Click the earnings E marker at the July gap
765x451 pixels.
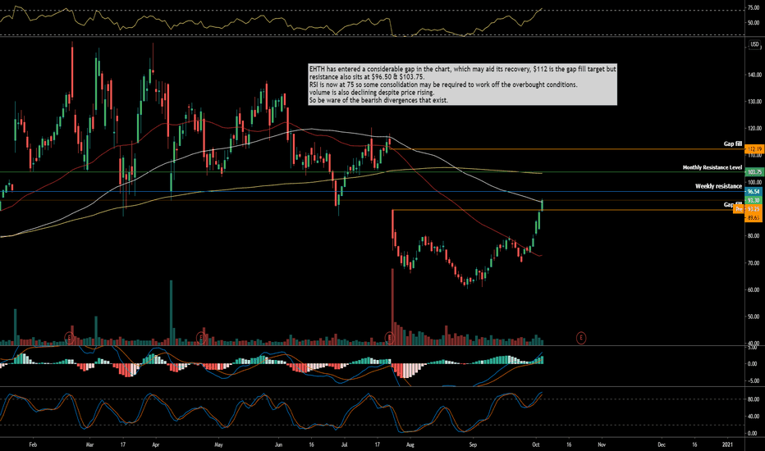389,337
